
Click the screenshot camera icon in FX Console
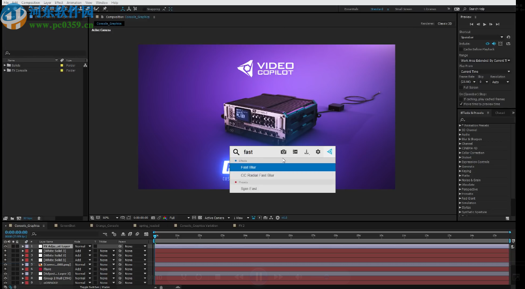[x=284, y=152]
